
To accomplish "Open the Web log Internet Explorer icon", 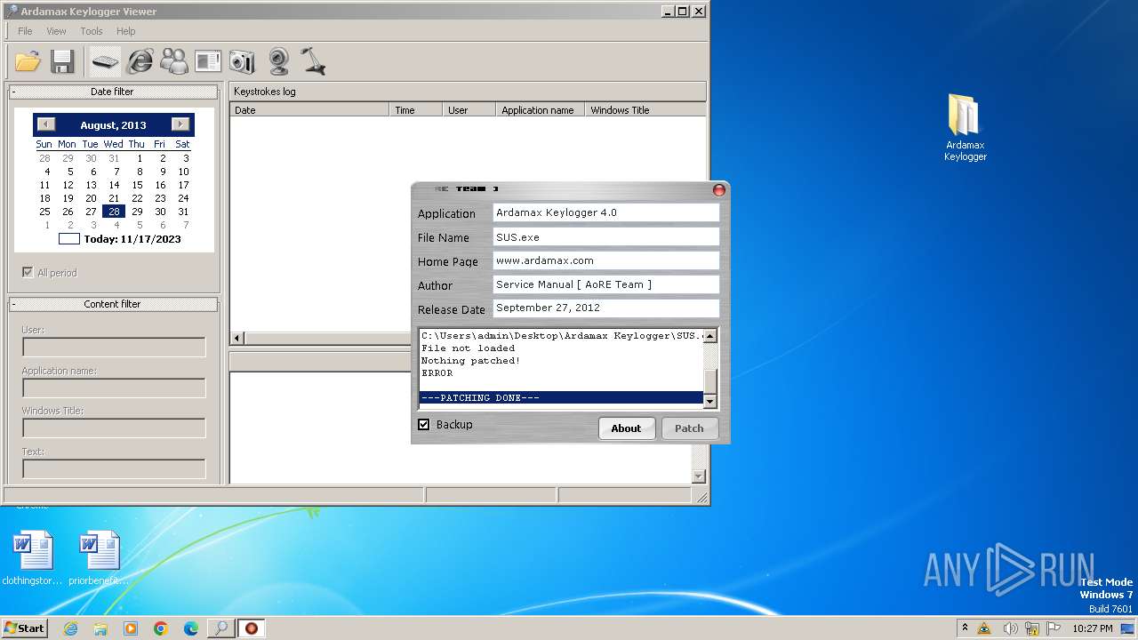I will click(140, 61).
